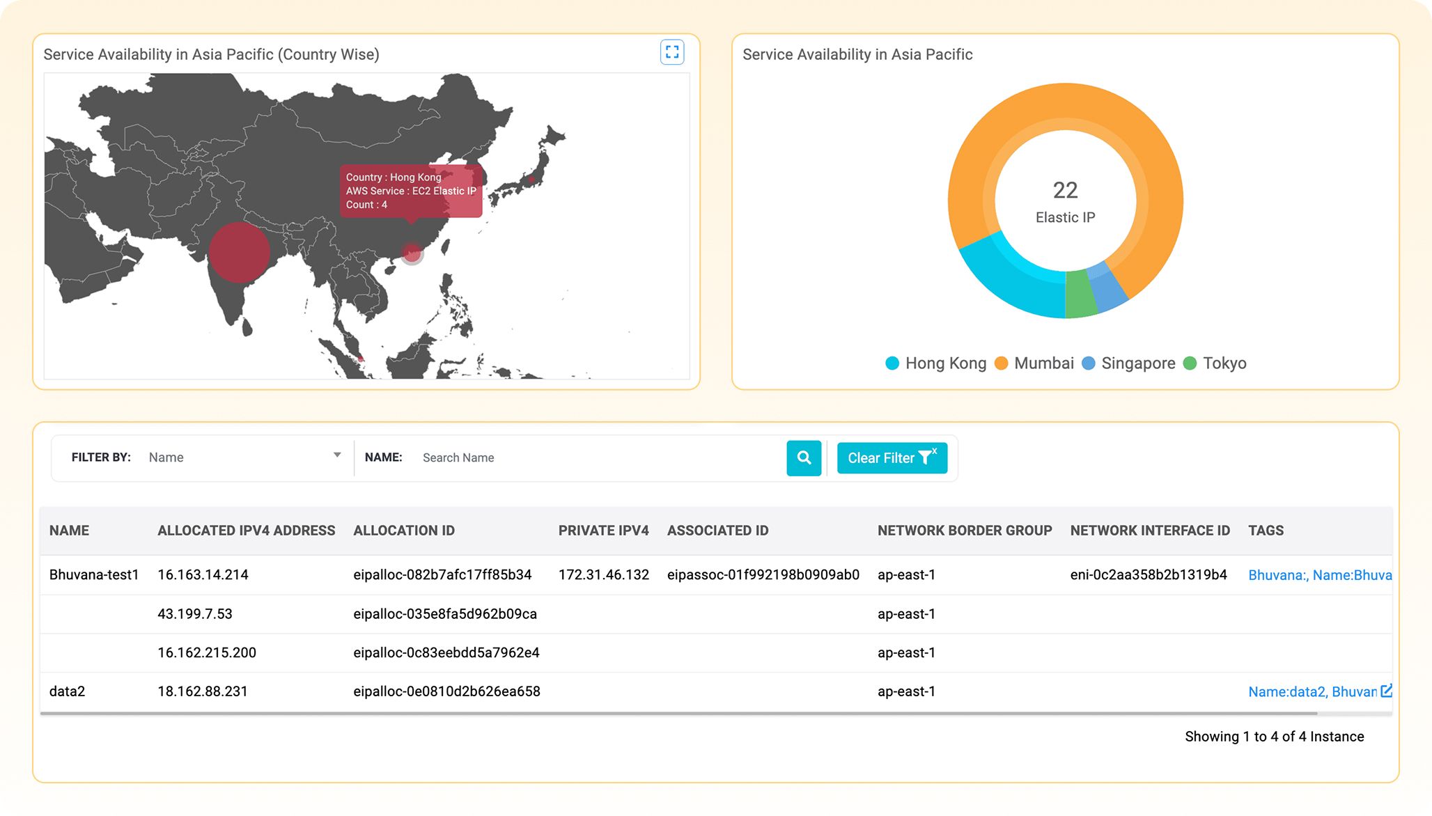
Task: Sort by the ALLOCATED IPV4 ADDRESS column
Action: pos(246,530)
